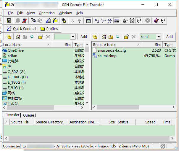The width and height of the screenshot is (179, 151).
Task: Click local pane Delete X icon
Action: (48, 37)
